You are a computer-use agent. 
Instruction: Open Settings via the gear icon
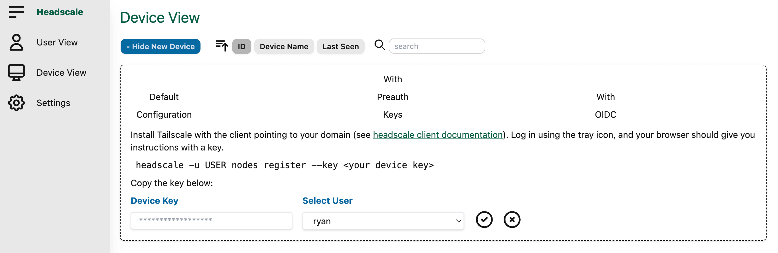tap(16, 103)
